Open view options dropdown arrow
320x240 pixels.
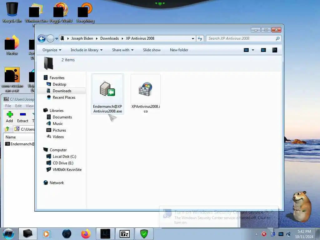click(x=253, y=50)
